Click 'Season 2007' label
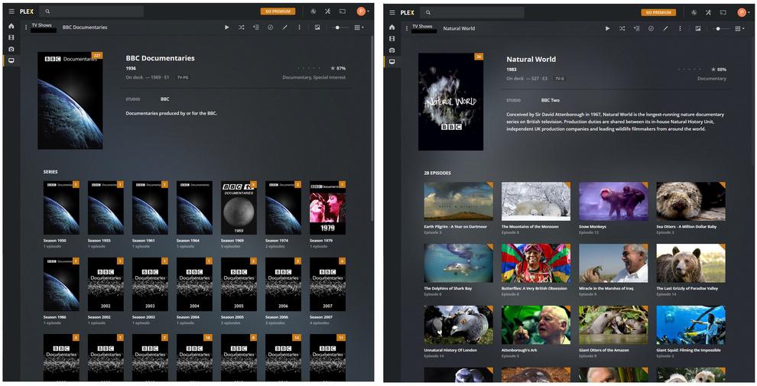This screenshot has height=386, width=757. point(321,317)
